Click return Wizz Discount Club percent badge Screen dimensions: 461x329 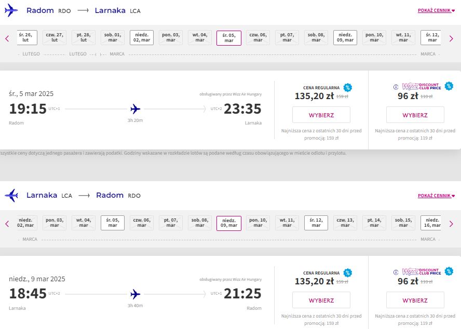click(x=449, y=271)
